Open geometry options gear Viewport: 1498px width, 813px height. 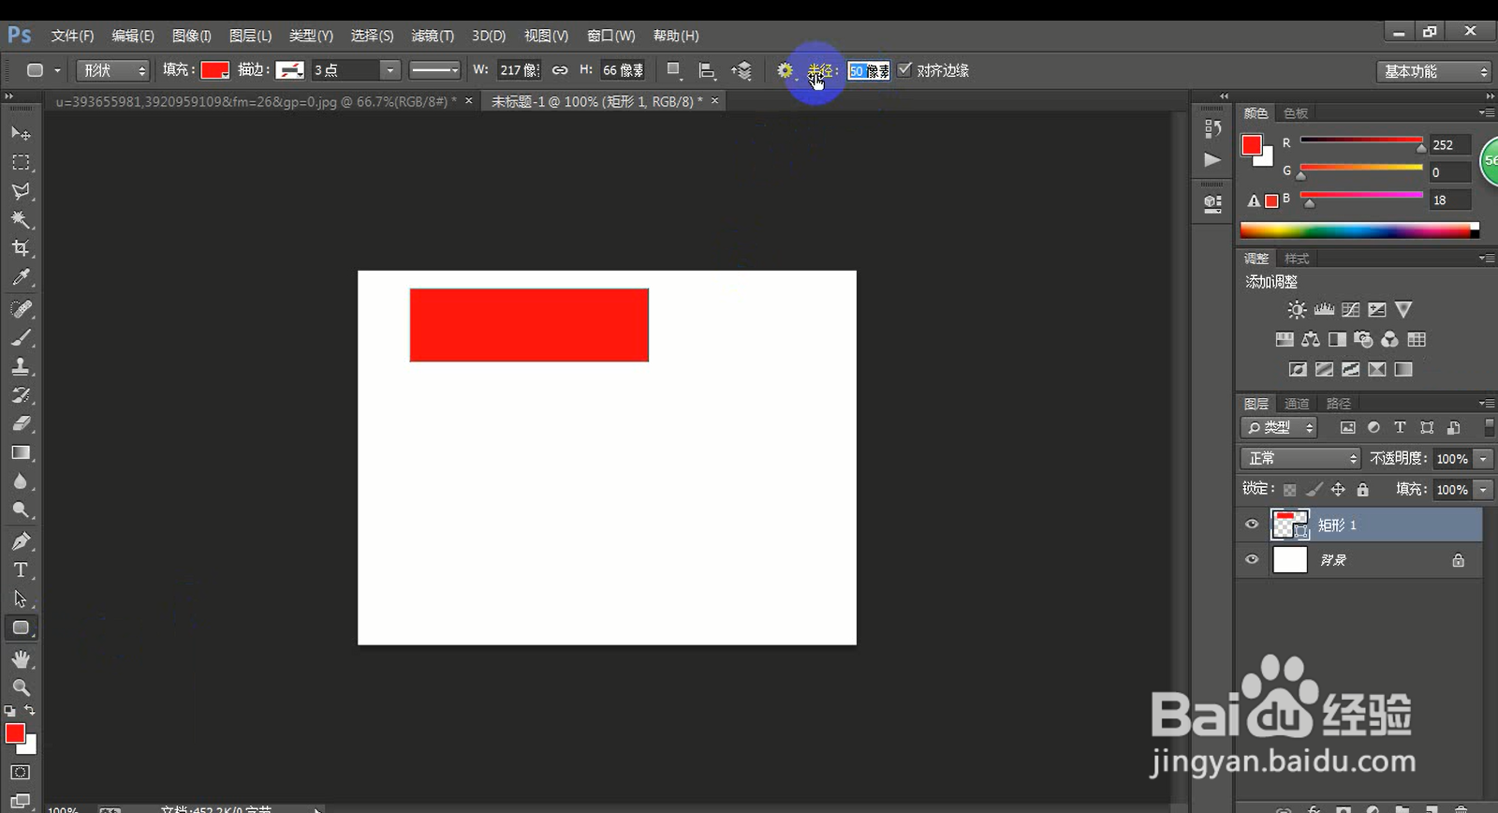(x=786, y=70)
